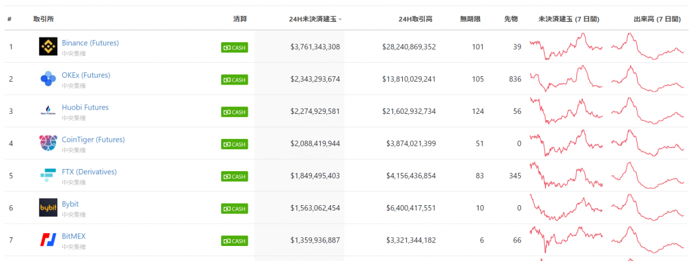699x261 pixels.
Task: Open Binance (Futures) exchange page
Action: [x=90, y=43]
